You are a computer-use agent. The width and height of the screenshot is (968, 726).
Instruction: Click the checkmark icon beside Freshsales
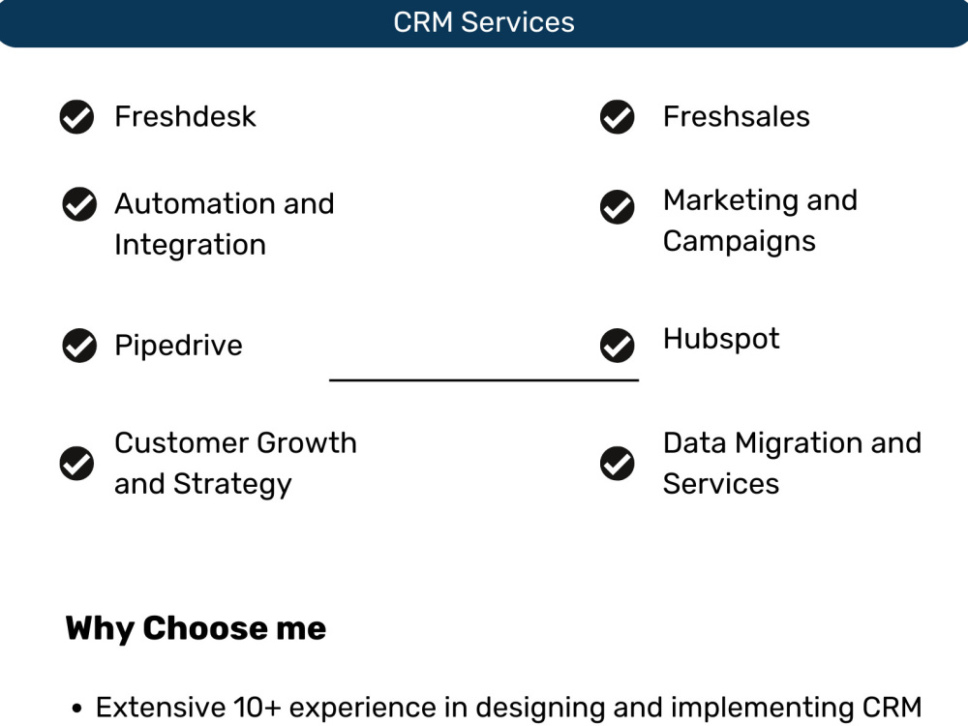(x=617, y=117)
